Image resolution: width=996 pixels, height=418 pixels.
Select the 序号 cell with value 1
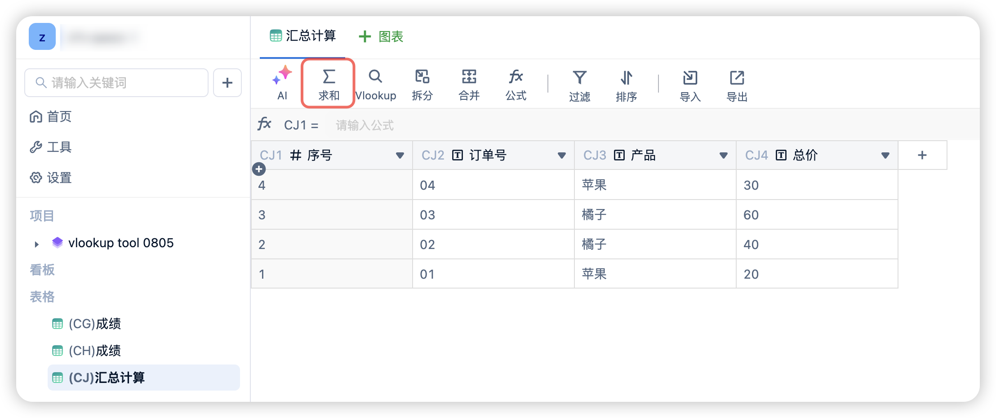pos(332,274)
